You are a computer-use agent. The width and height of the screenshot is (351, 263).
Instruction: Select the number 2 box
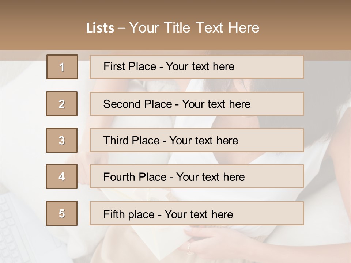click(x=62, y=104)
